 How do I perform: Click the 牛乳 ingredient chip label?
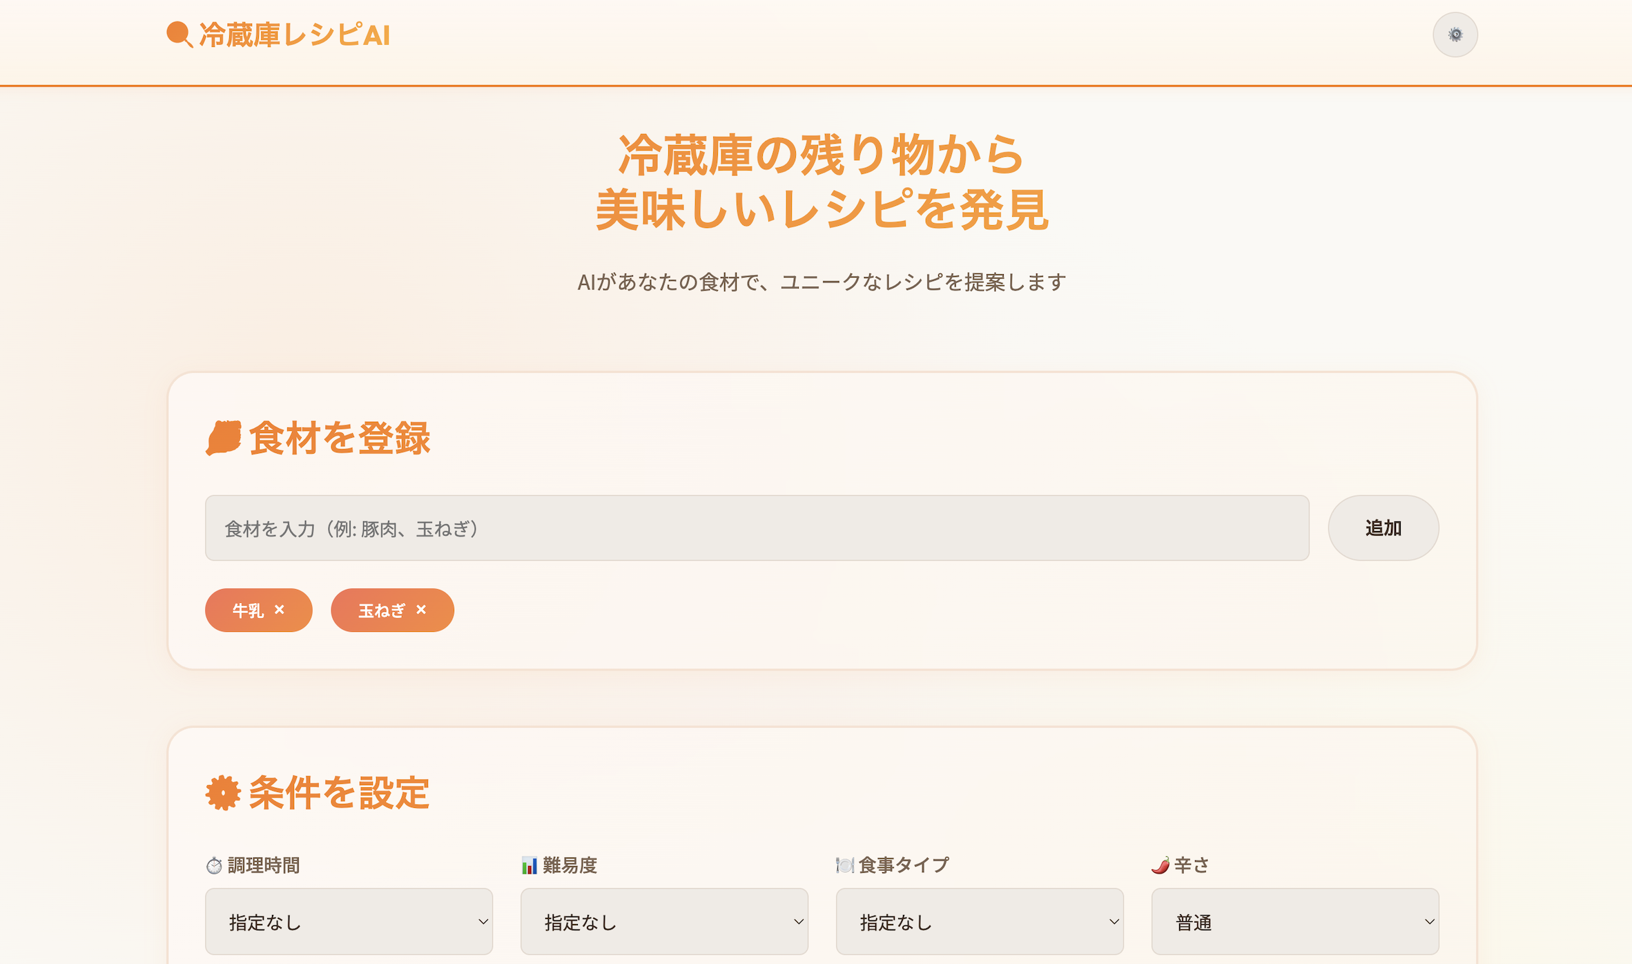(248, 610)
